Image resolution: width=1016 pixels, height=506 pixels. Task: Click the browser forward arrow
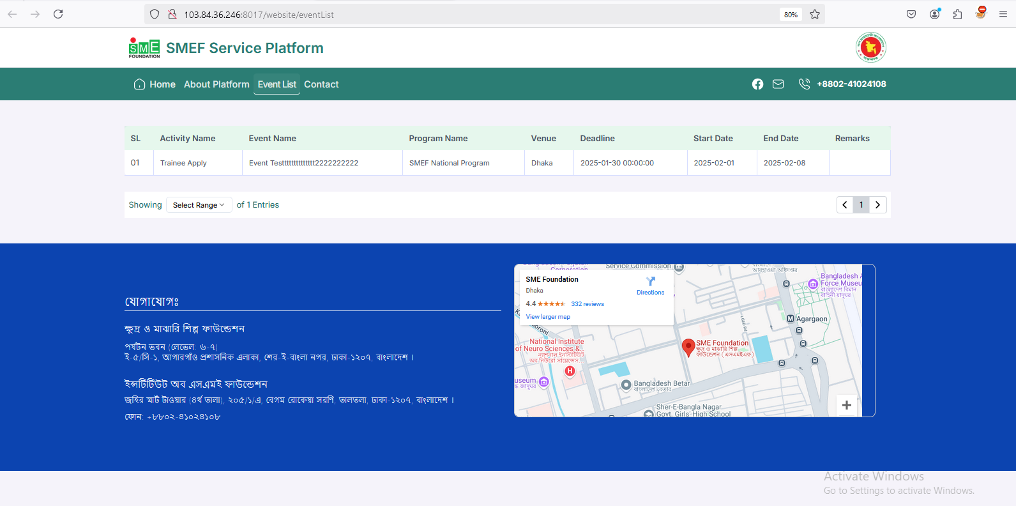click(x=35, y=14)
